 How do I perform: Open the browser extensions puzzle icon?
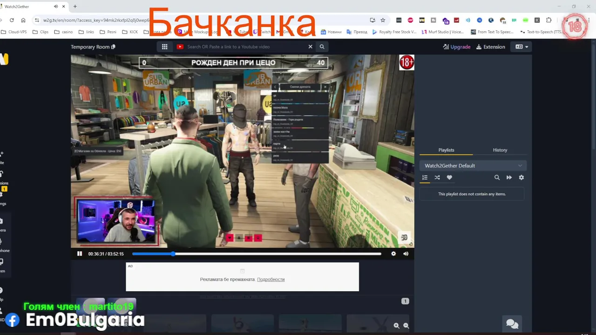click(x=549, y=20)
